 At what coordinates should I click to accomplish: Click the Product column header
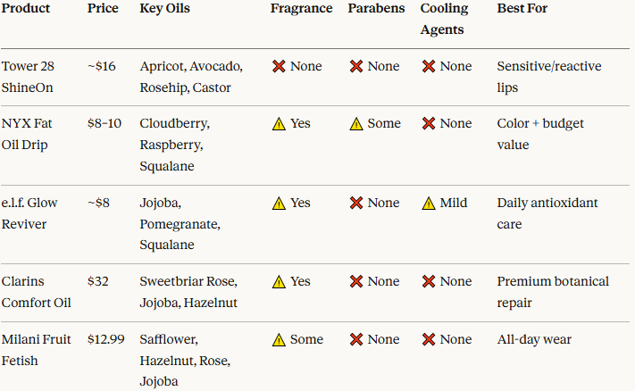(x=26, y=8)
